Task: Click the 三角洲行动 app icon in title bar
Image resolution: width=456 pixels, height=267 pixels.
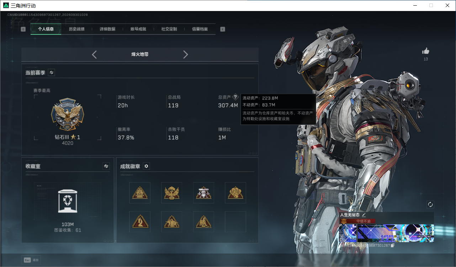Action: tap(5, 5)
